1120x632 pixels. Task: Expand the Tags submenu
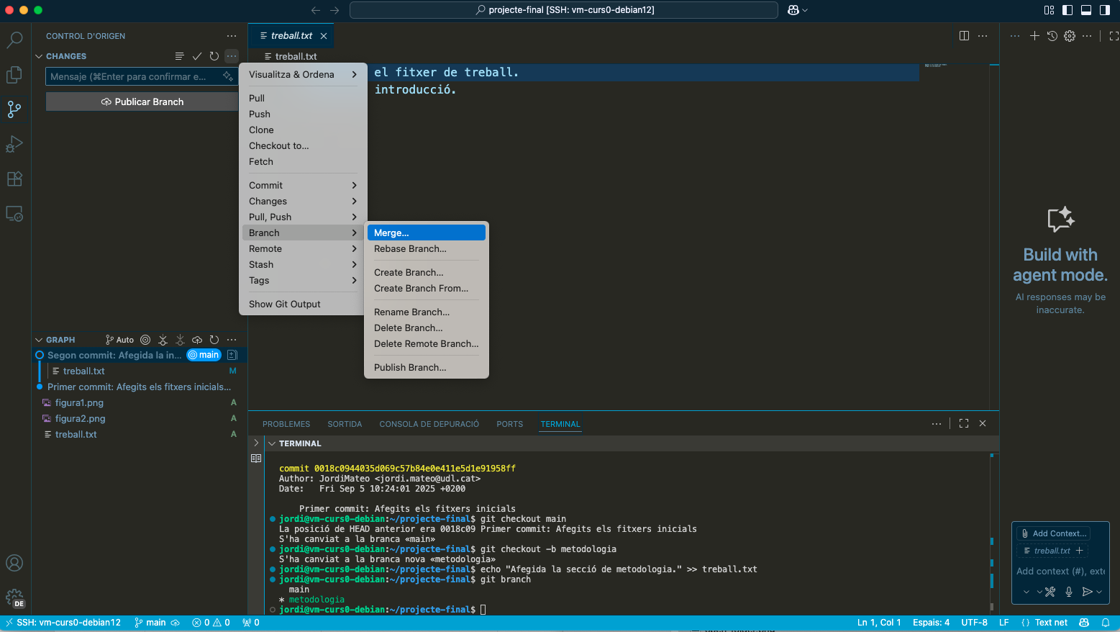point(303,280)
